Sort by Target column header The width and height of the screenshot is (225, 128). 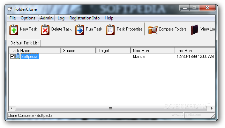pos(113,51)
